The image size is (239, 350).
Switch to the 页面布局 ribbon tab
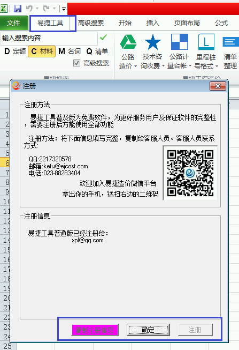[x=187, y=23]
